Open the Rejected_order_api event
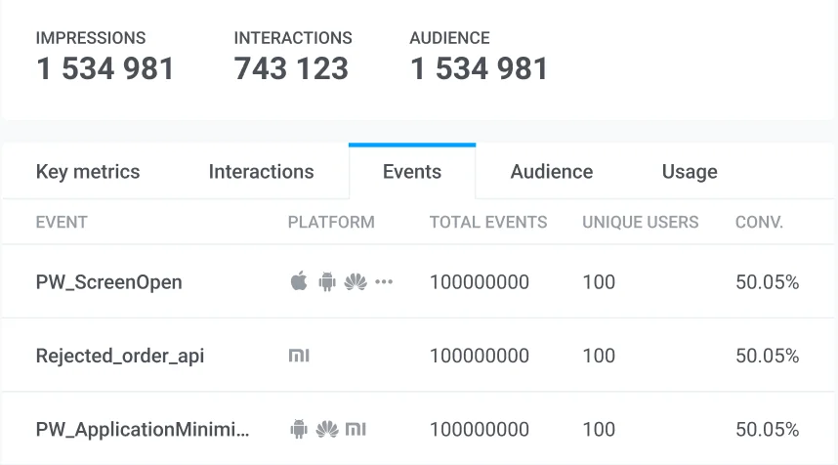 click(120, 356)
